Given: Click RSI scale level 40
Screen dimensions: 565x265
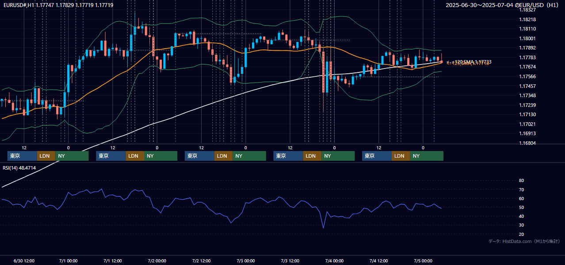Looking at the screenshot, I should (x=522, y=216).
